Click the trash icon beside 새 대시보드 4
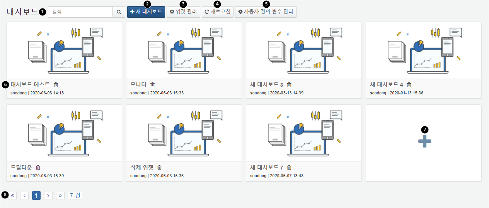 click(409, 85)
